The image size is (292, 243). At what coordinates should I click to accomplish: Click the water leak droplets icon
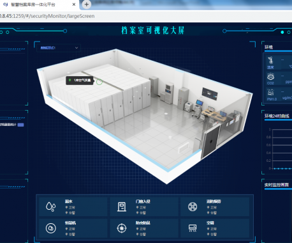point(51,207)
